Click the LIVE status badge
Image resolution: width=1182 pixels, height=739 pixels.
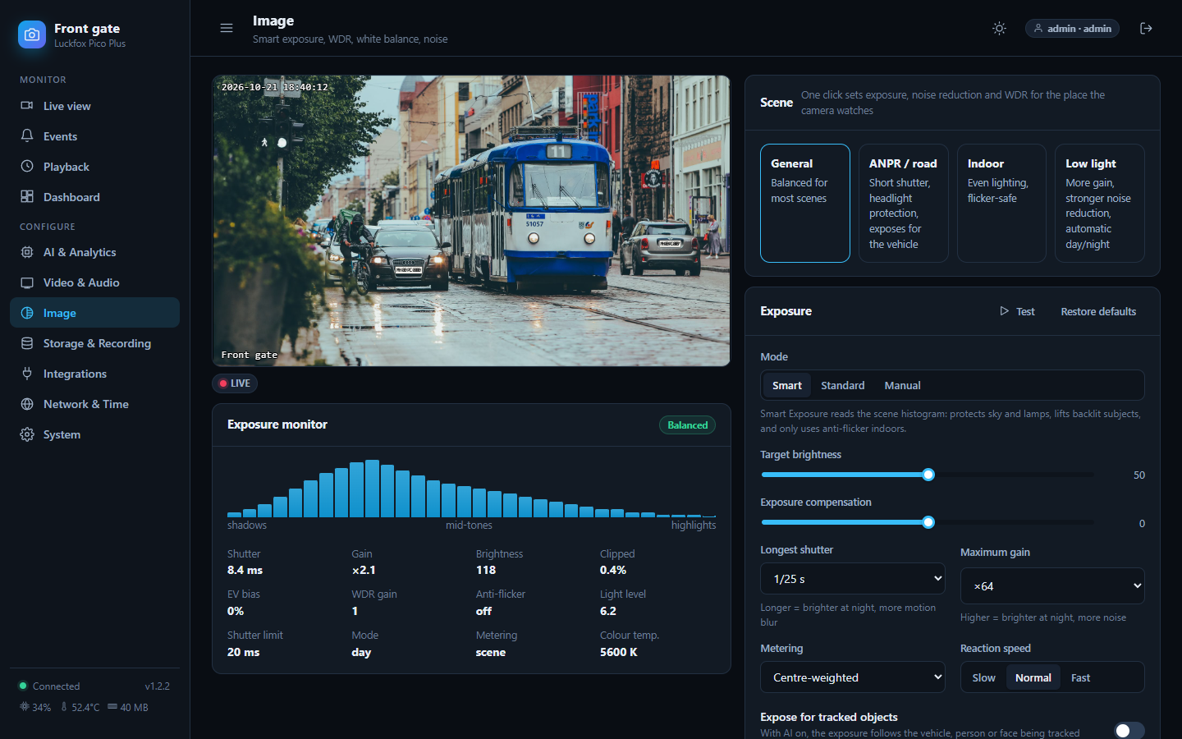click(x=235, y=383)
